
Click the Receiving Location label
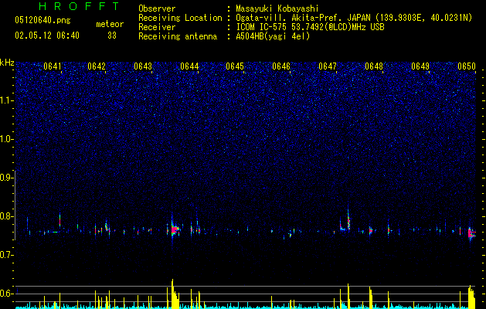click(x=180, y=18)
